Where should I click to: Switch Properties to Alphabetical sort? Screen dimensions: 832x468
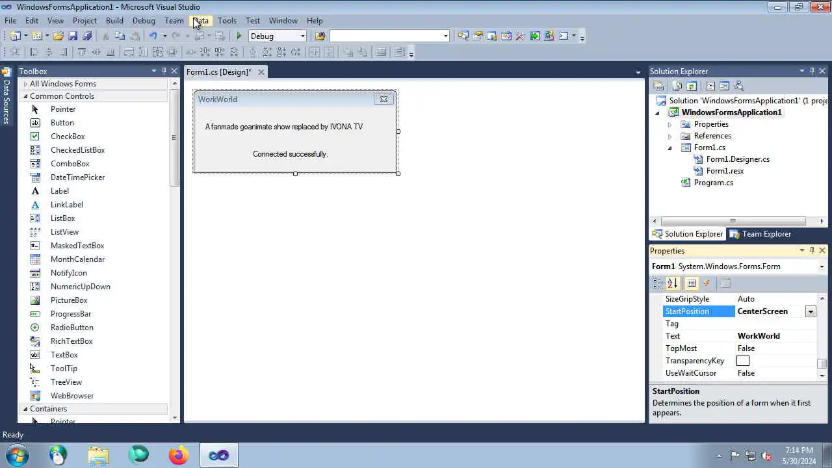click(673, 283)
